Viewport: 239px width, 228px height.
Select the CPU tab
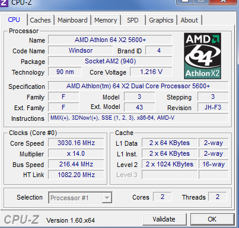14,20
